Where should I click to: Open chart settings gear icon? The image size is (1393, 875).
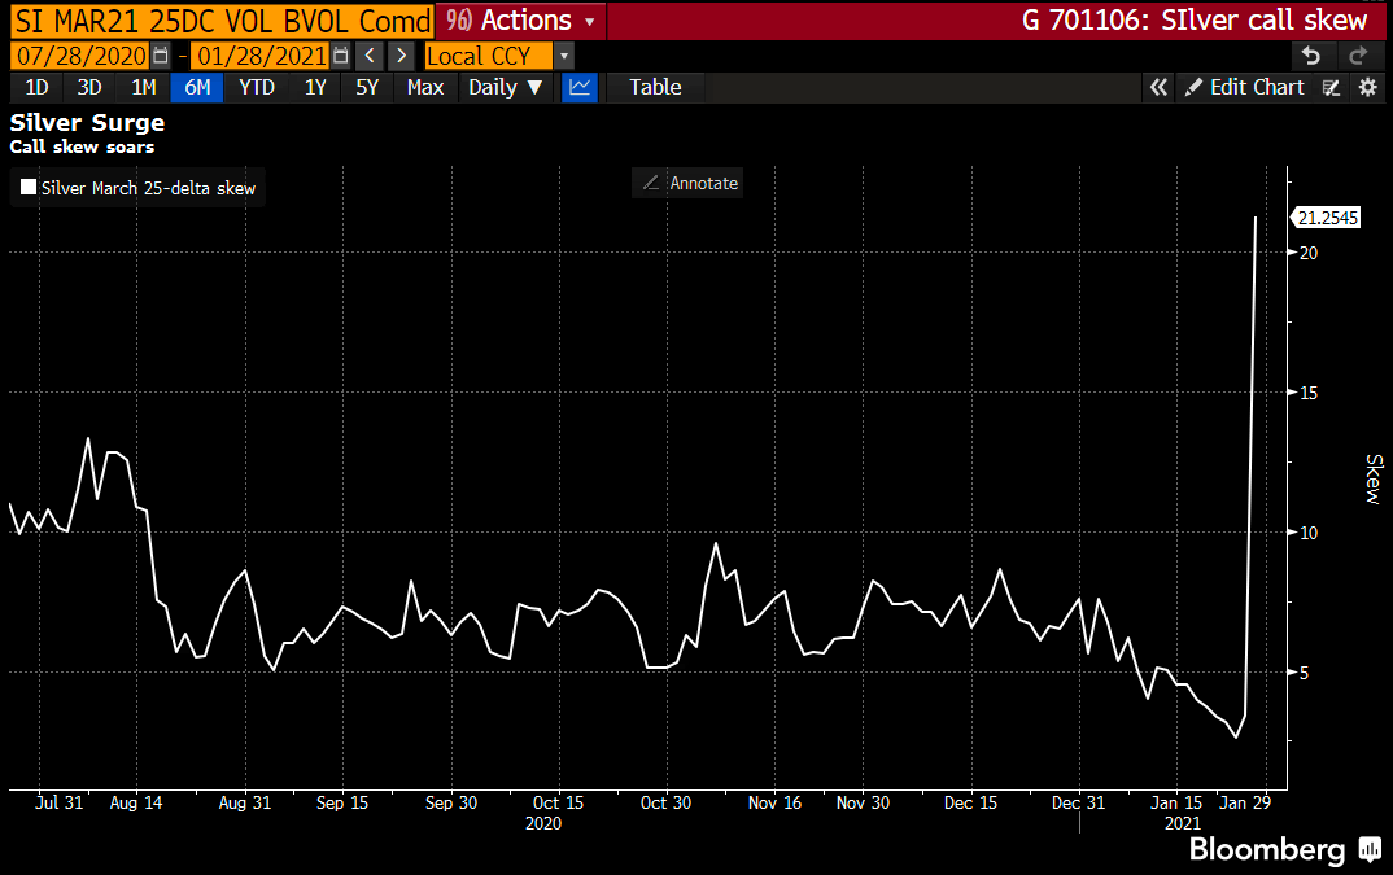(x=1368, y=87)
